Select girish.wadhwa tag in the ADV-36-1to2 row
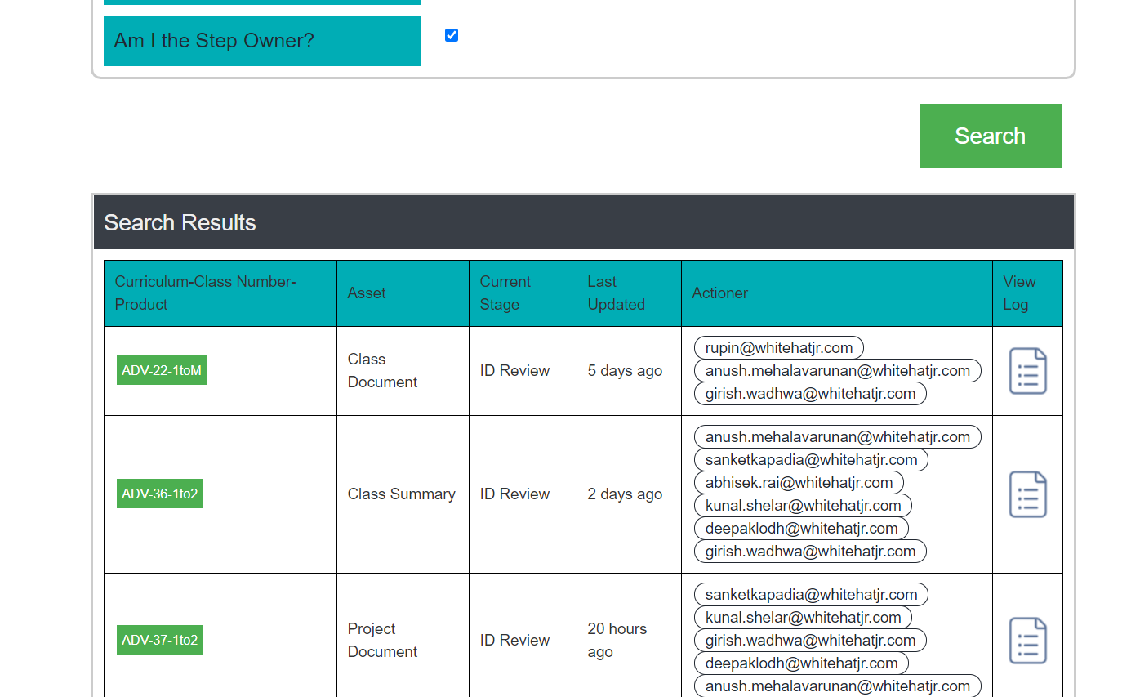Image resolution: width=1140 pixels, height=697 pixels. coord(810,552)
